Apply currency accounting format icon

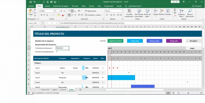107,15
